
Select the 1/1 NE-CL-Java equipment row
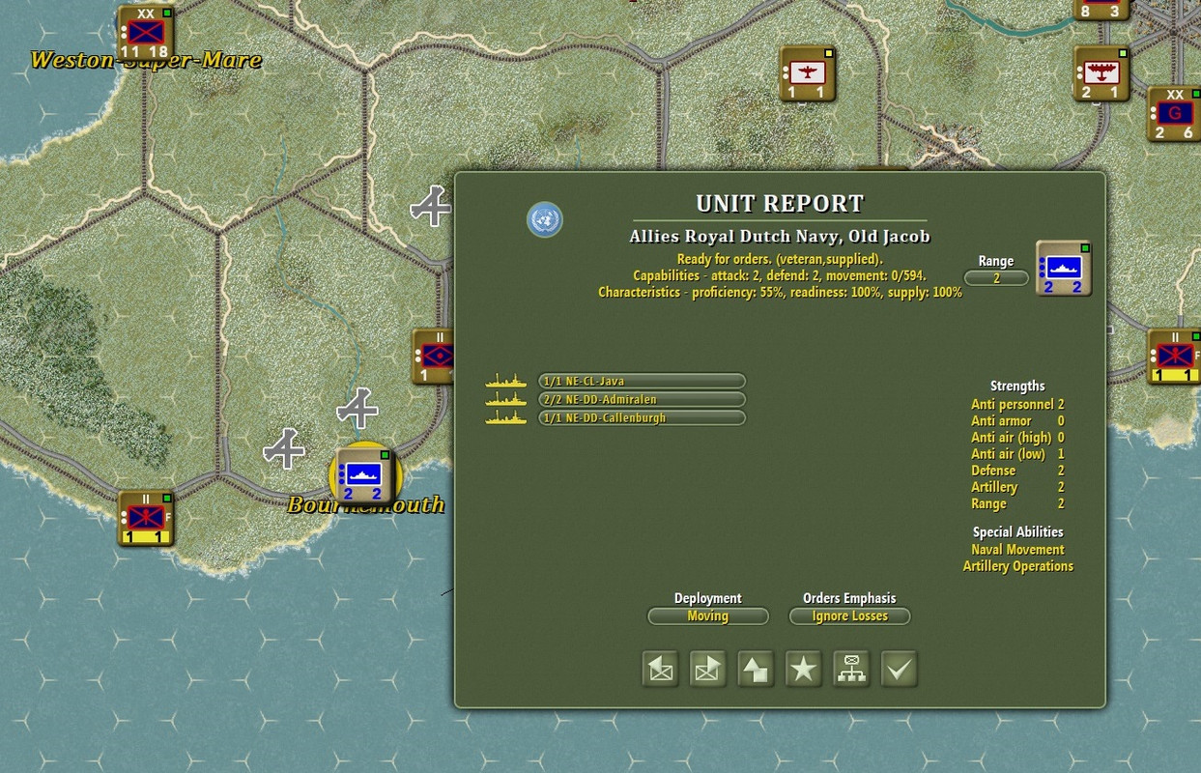pyautogui.click(x=642, y=382)
